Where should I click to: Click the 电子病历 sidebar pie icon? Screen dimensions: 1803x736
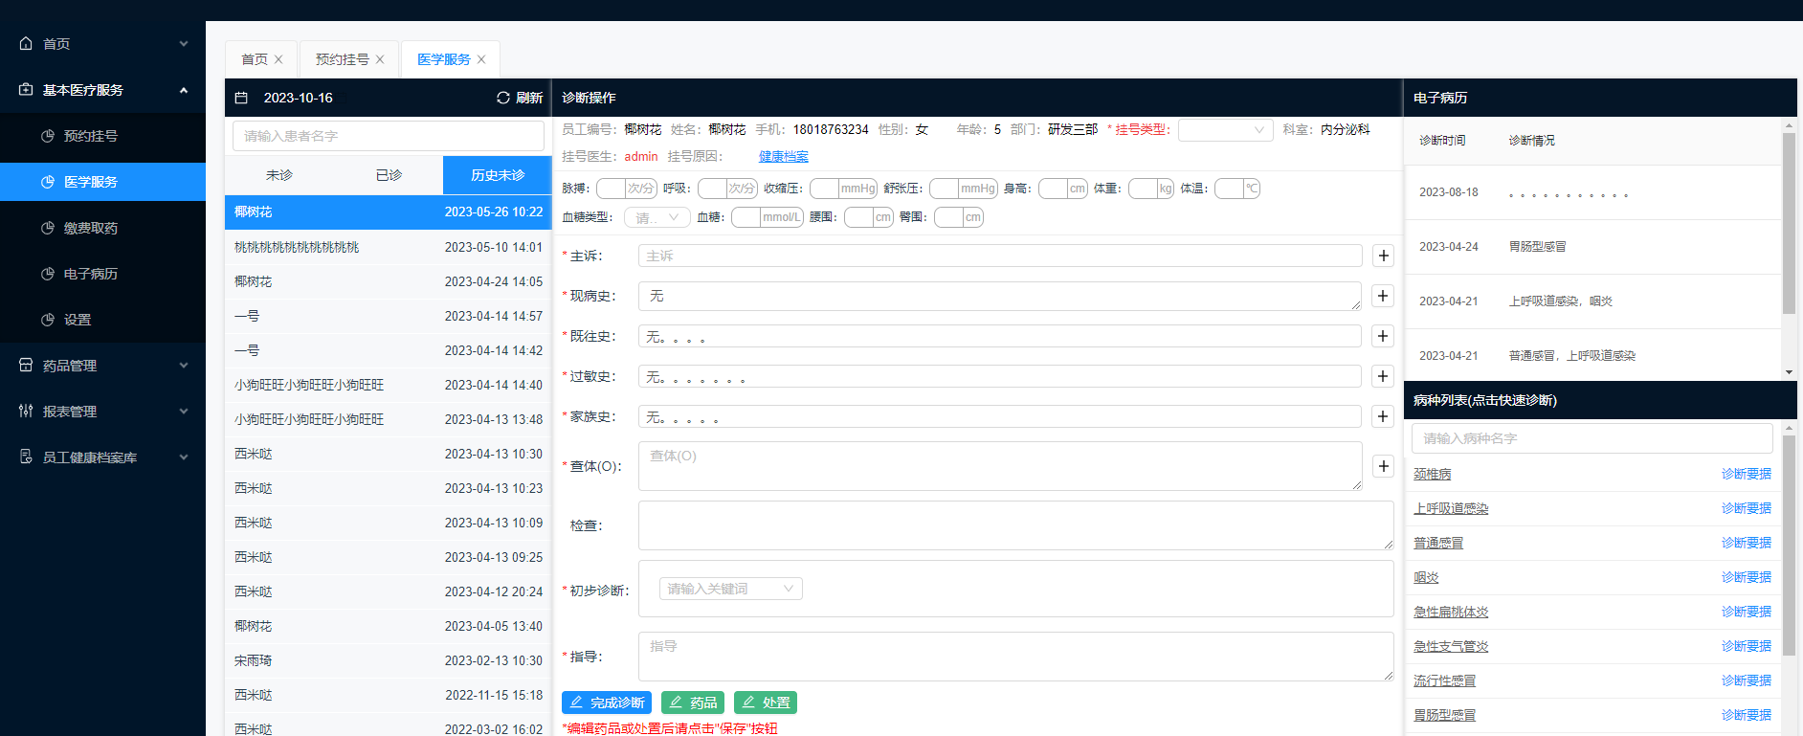pyautogui.click(x=48, y=274)
